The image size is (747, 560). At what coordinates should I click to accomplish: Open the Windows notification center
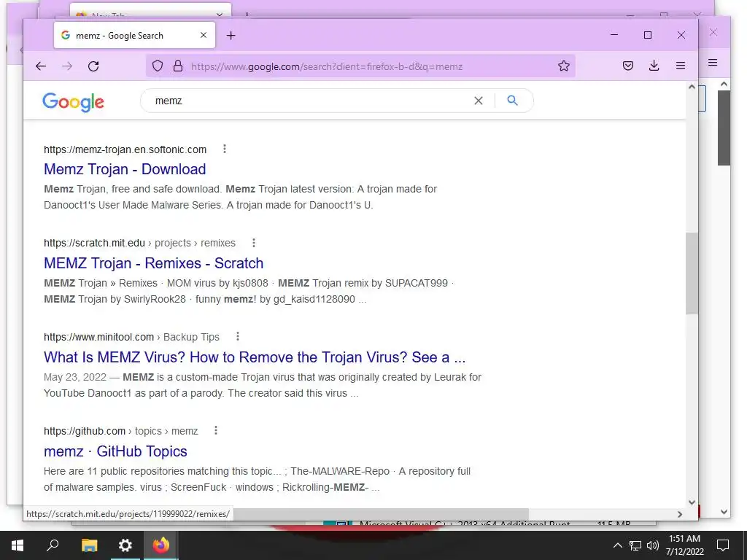coord(723,545)
